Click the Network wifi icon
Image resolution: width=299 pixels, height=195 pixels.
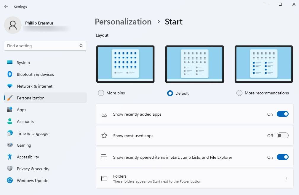10,86
